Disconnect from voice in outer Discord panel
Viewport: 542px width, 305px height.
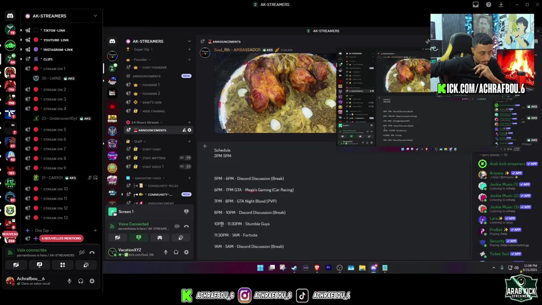(92, 252)
